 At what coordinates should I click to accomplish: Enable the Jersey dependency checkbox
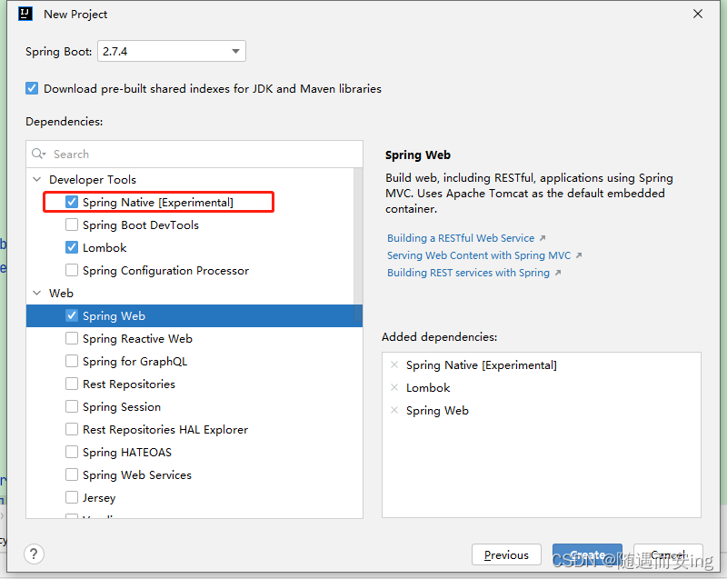point(72,497)
